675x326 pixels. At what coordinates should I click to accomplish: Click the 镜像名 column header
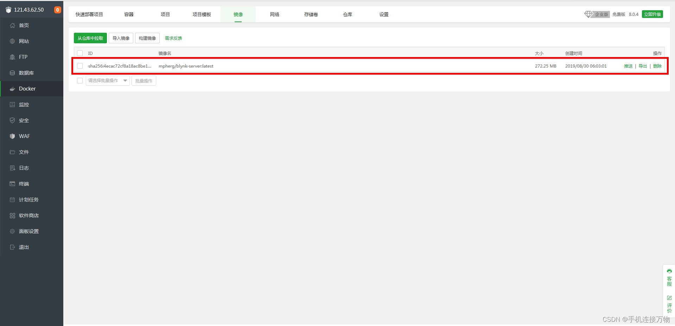pos(165,53)
